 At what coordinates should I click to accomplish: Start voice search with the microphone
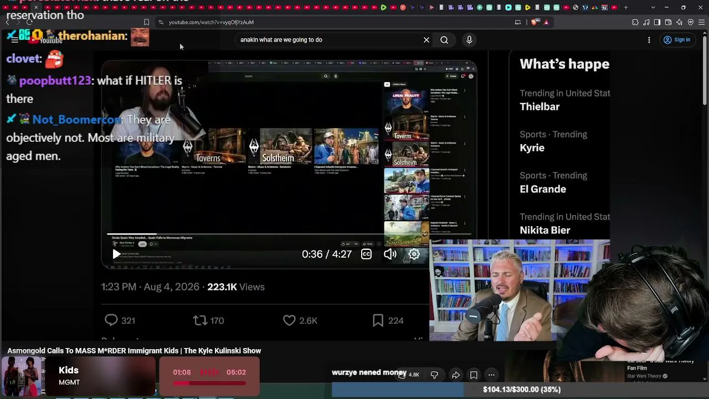click(469, 40)
